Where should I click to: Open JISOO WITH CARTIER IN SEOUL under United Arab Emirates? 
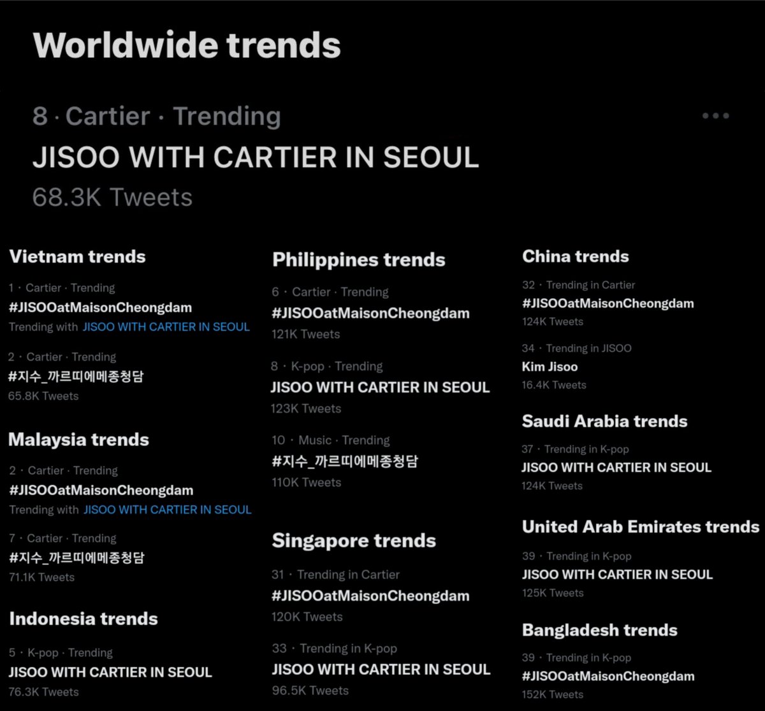tap(617, 574)
